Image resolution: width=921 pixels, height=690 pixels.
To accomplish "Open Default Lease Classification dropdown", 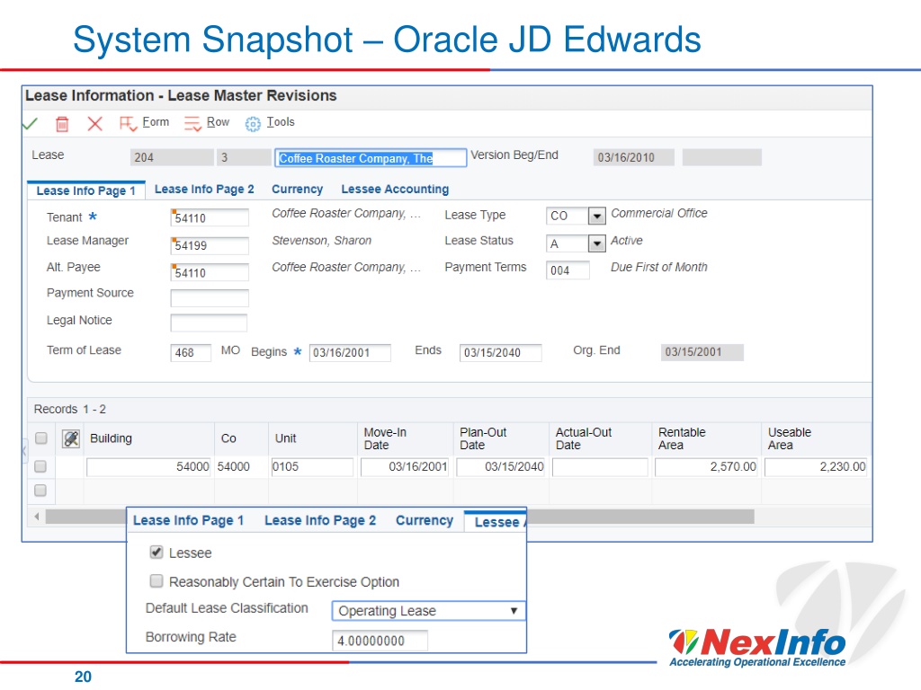I will pyautogui.click(x=428, y=611).
